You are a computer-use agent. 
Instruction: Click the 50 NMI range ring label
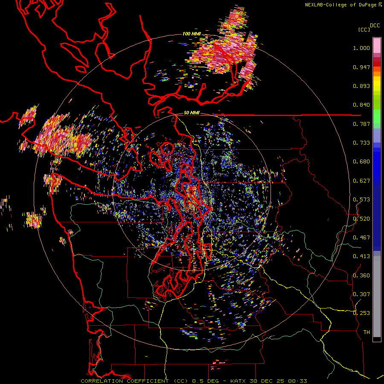click(192, 113)
